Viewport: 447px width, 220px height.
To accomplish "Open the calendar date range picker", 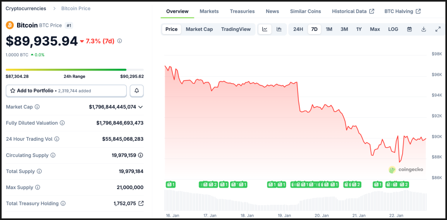I will [410, 30].
